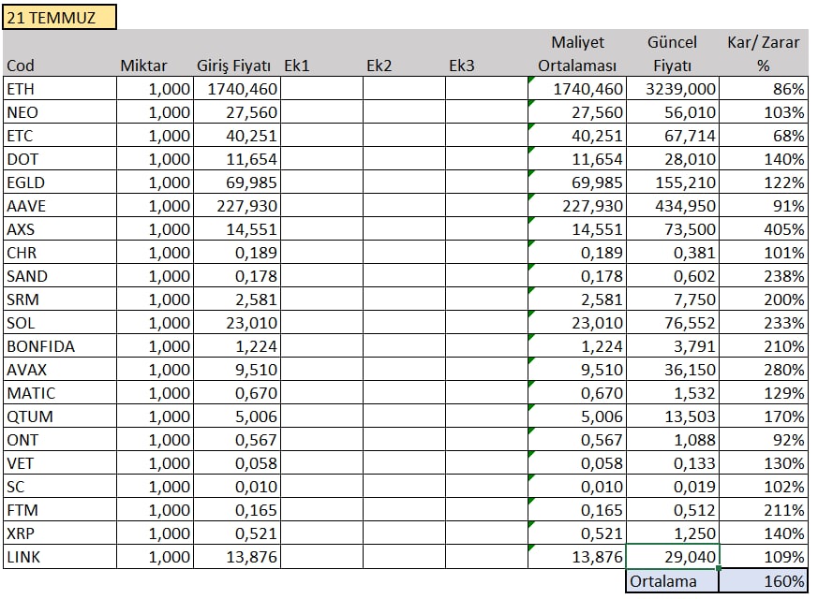Select the 160% average cell
This screenshot has width=818, height=599.
(x=764, y=581)
